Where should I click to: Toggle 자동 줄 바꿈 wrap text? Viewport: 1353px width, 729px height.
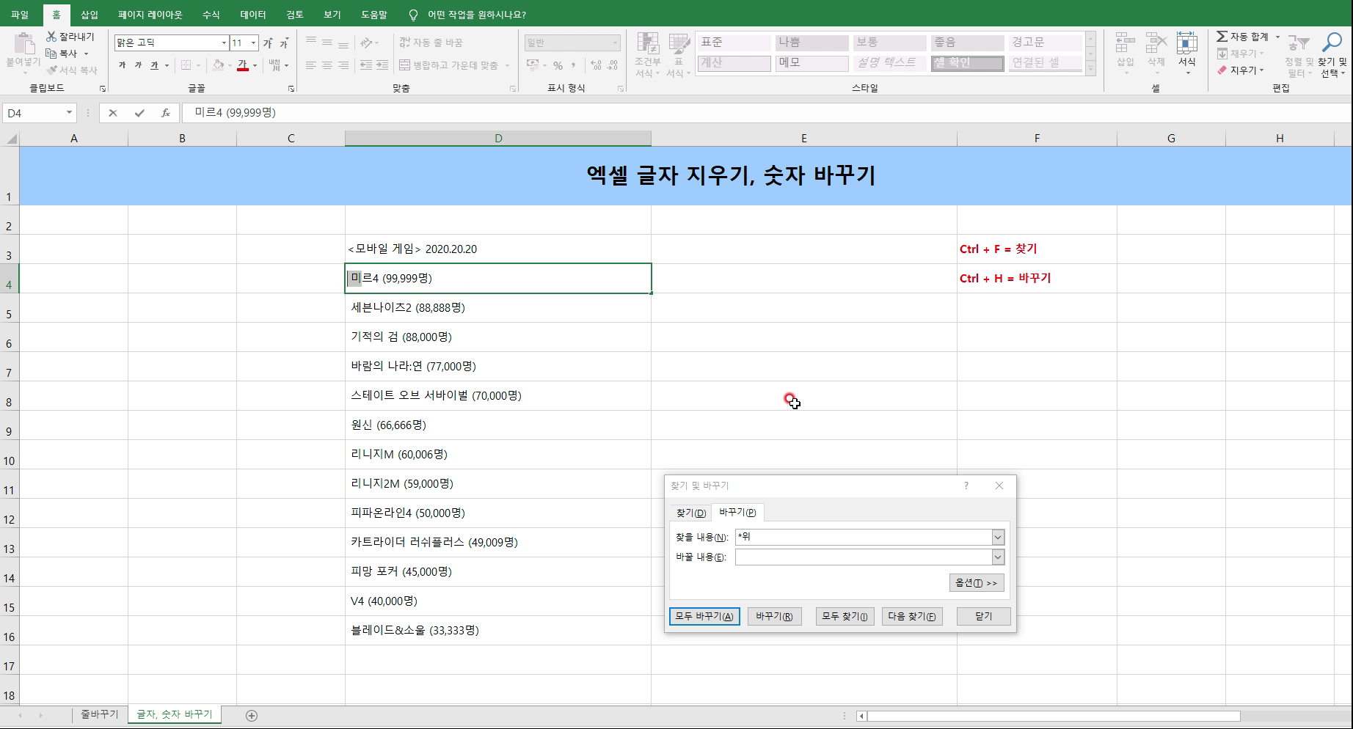point(431,43)
